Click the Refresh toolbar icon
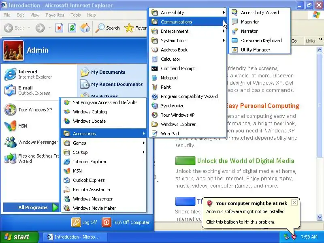Screen dimensions: 324x243 pyautogui.click(x=72, y=28)
